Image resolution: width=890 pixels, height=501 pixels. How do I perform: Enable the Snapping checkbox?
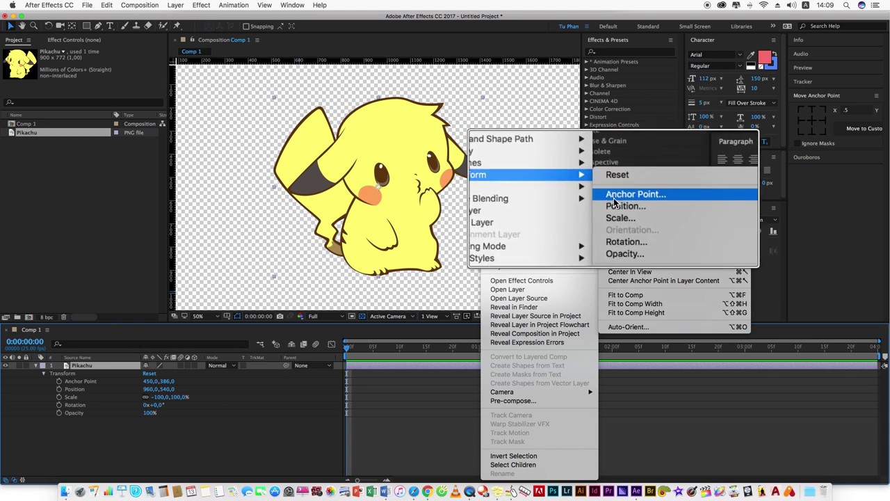coord(246,26)
